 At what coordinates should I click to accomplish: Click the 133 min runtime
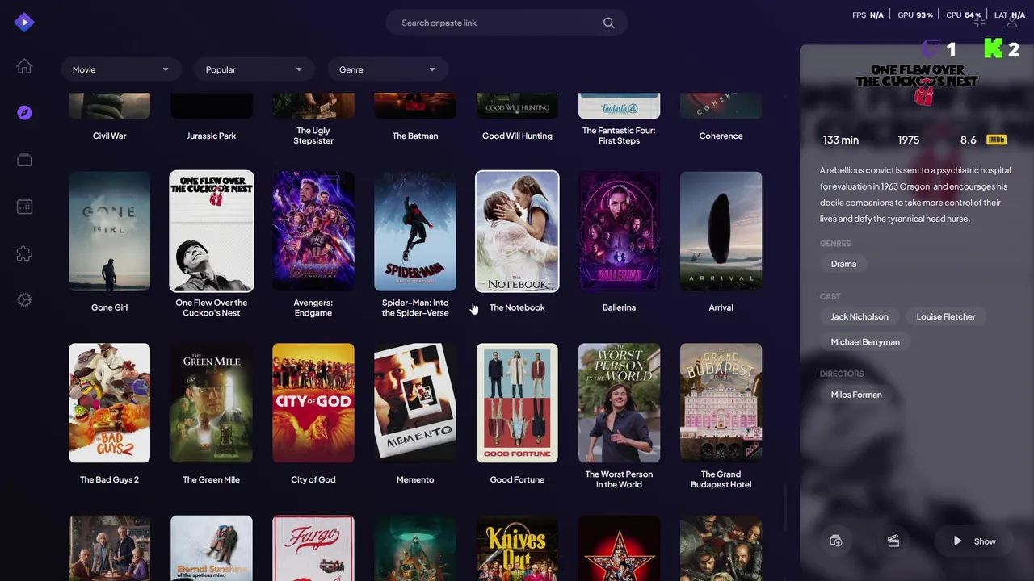[x=841, y=140]
